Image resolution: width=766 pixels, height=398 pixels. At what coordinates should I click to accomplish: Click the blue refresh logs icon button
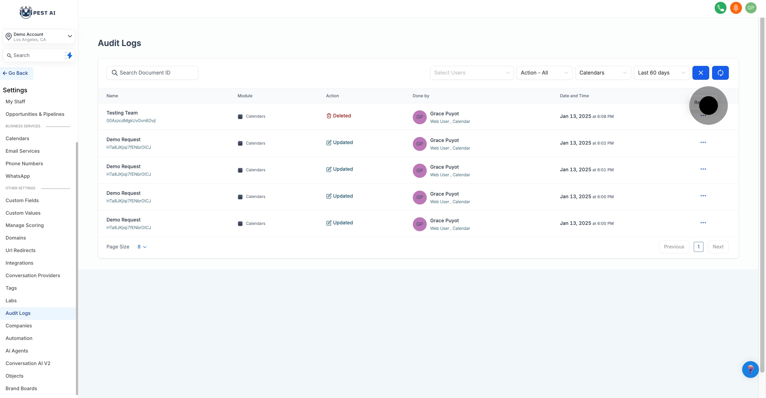click(720, 73)
